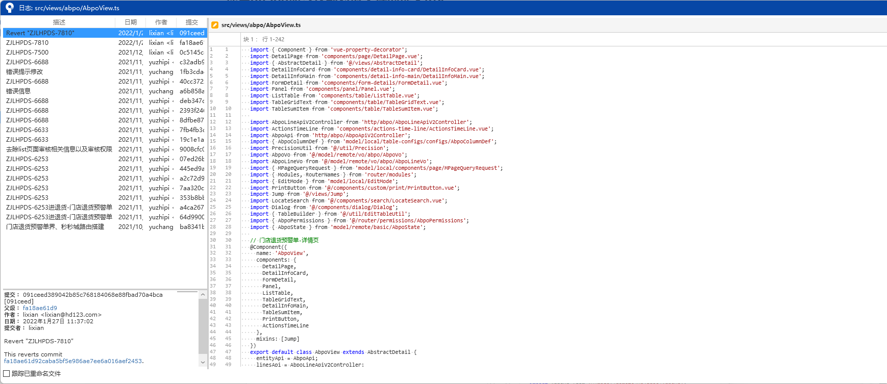Select the 错误提示修改 commit row
887x384 pixels.
point(104,72)
